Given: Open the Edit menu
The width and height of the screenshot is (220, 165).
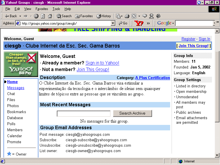Looking at the screenshot, I should (x=17, y=9).
